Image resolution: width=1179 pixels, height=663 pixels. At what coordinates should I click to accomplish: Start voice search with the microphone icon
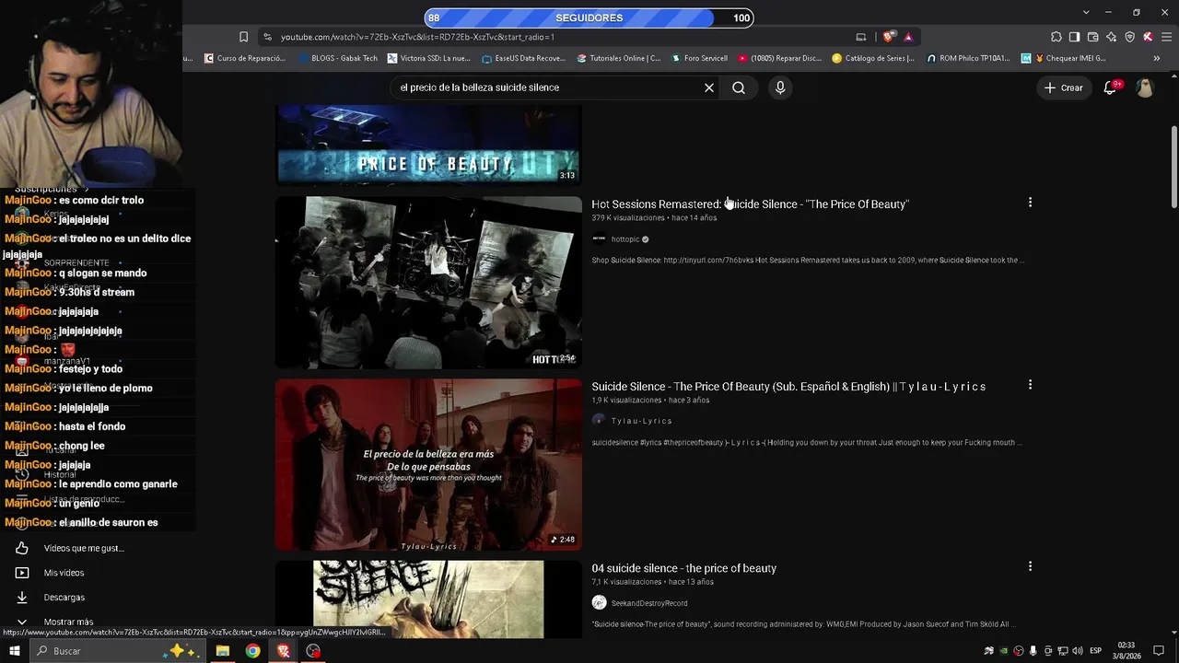pos(780,87)
